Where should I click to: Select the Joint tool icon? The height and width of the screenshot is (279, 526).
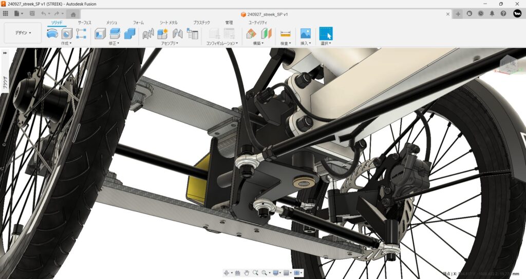pyautogui.click(x=148, y=33)
